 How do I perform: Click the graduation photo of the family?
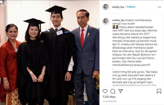[50, 52]
